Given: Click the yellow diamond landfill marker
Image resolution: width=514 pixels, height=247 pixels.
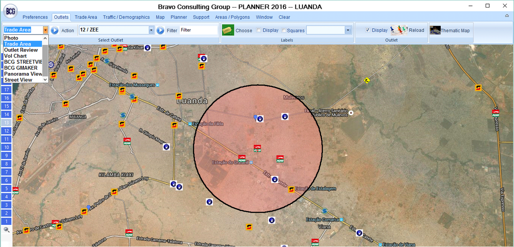Looking at the screenshot, I should pos(367,80).
